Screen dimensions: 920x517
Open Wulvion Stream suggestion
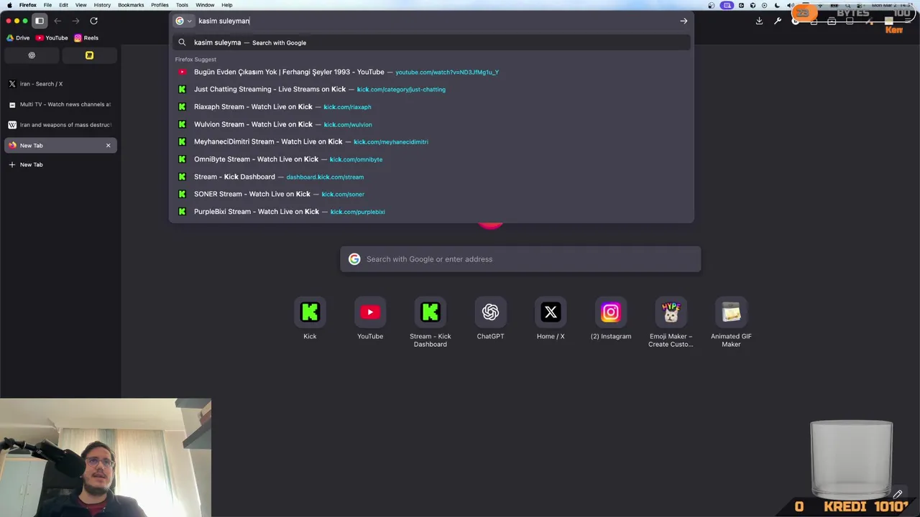431,124
